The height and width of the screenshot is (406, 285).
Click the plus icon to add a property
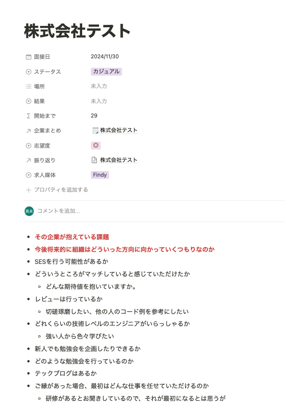(x=28, y=190)
